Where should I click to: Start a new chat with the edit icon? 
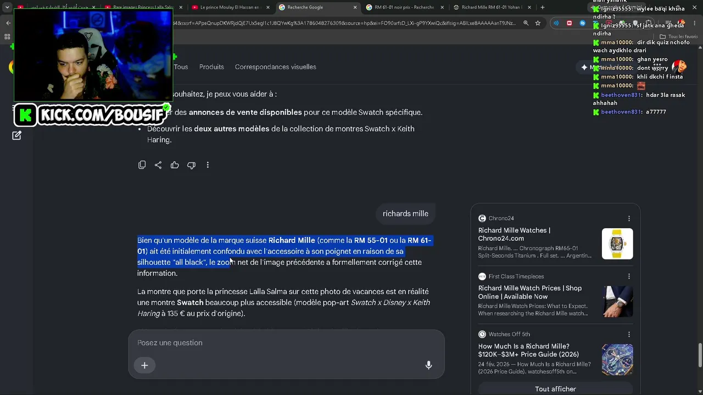click(16, 136)
